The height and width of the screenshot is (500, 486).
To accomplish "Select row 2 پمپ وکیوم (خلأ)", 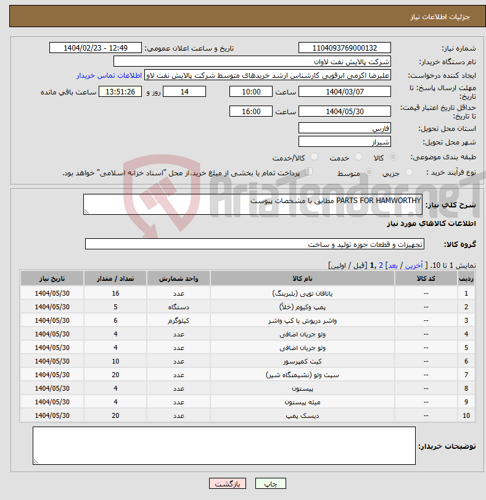I will (x=247, y=307).
